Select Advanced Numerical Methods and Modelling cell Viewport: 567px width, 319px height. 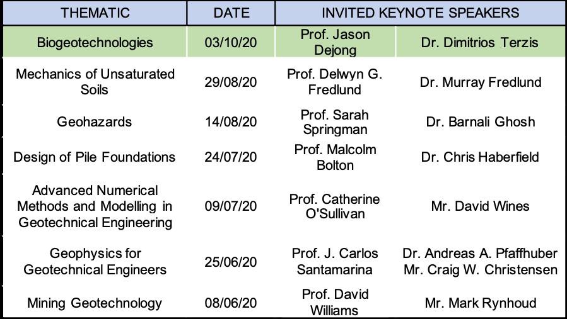pyautogui.click(x=95, y=206)
